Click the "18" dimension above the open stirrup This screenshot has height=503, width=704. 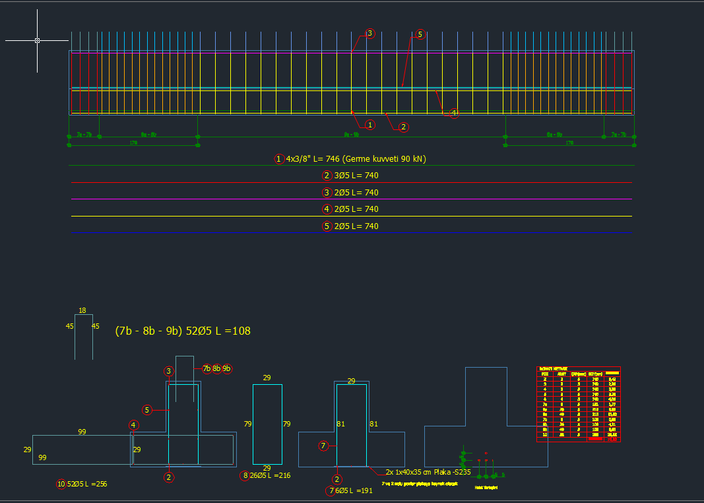(82, 310)
